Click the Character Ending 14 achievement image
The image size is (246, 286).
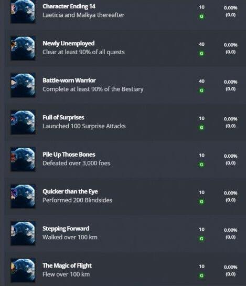[x=23, y=12]
